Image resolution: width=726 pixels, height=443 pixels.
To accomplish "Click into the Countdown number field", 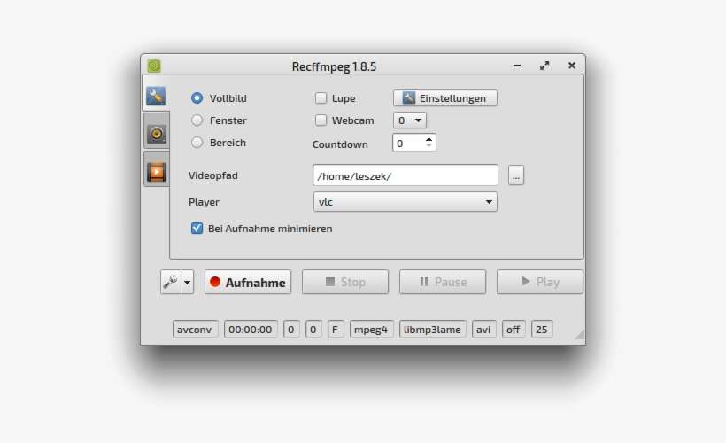I will 408,143.
